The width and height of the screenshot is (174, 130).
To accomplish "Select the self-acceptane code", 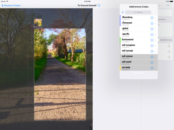I will 139,46.
